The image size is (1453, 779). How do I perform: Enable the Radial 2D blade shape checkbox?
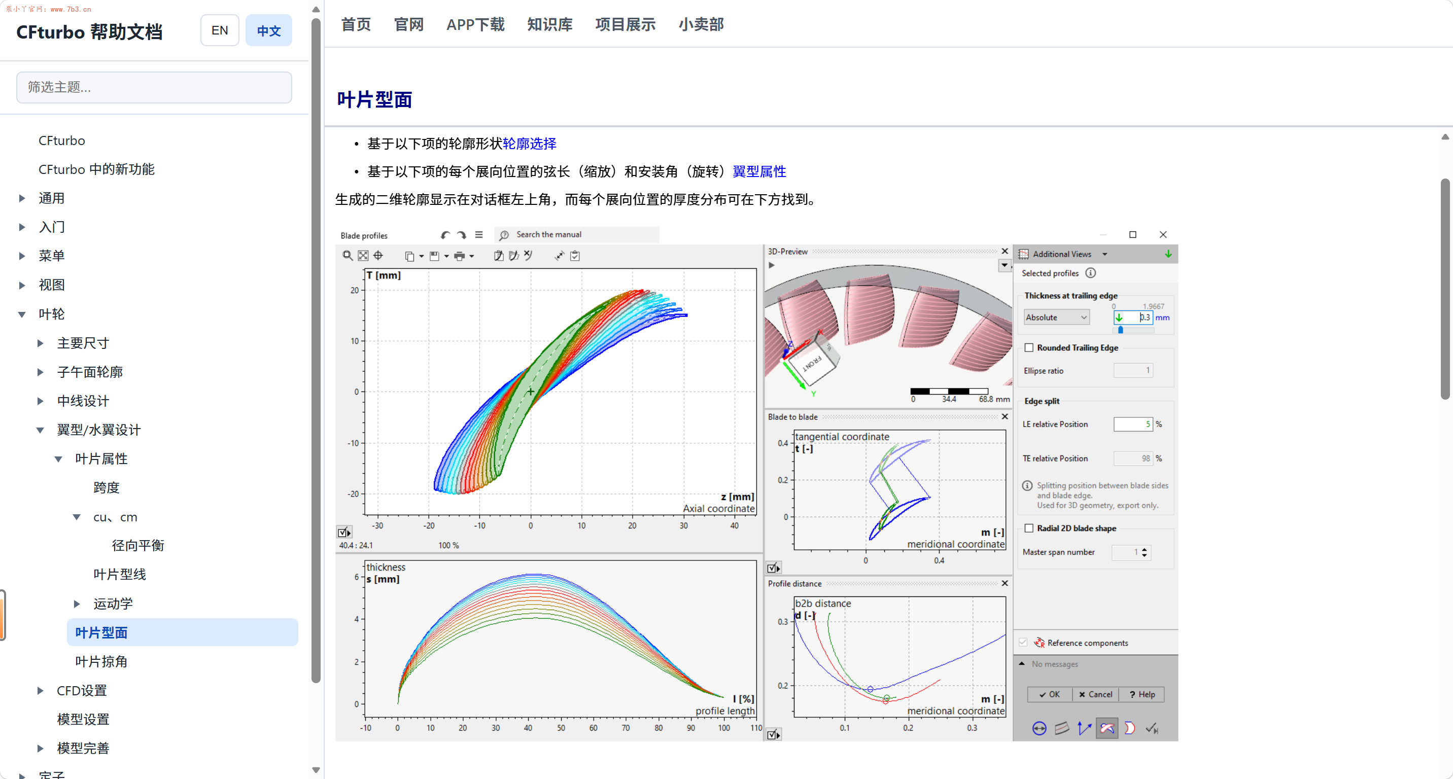point(1029,528)
